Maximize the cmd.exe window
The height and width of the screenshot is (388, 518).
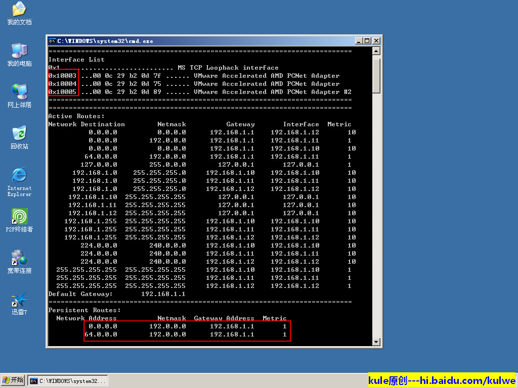tap(367, 41)
